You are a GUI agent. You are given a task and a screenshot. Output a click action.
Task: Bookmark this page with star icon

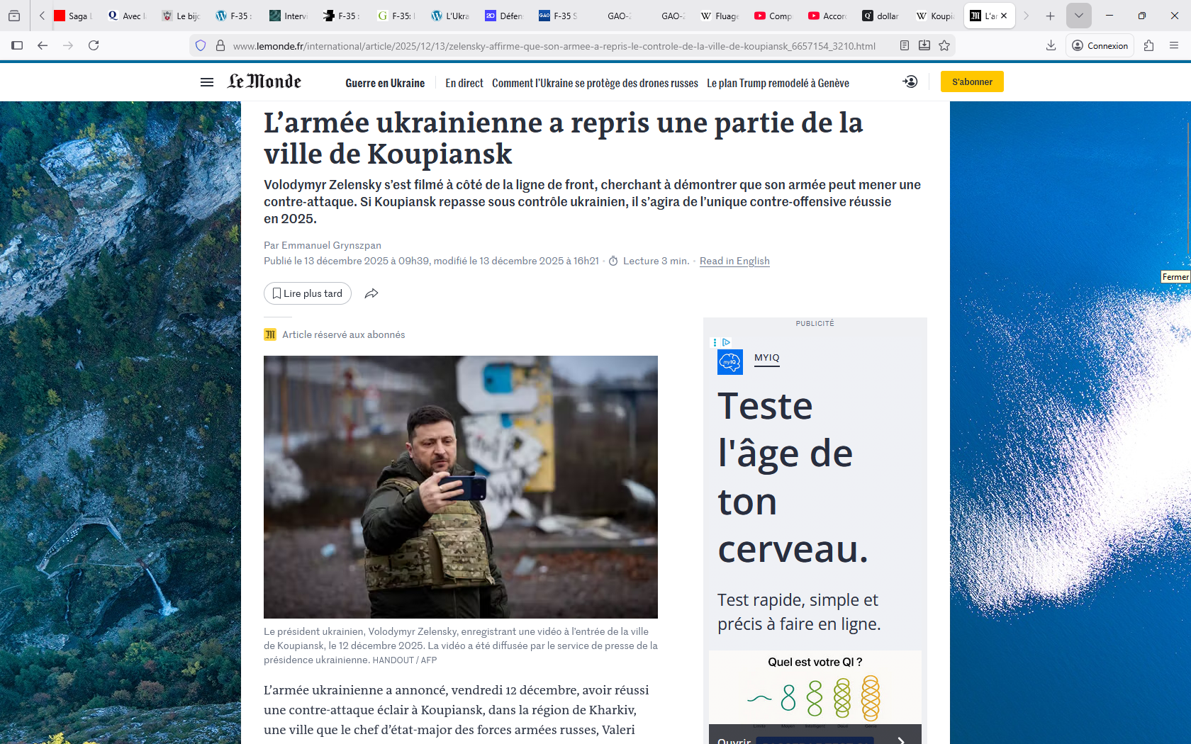click(x=944, y=45)
